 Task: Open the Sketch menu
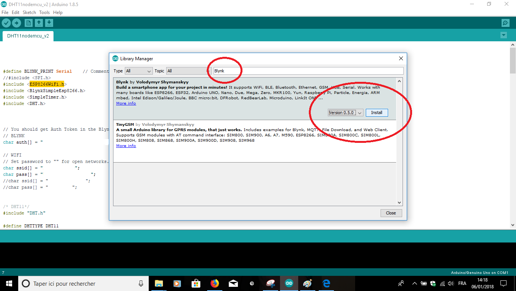pos(29,13)
